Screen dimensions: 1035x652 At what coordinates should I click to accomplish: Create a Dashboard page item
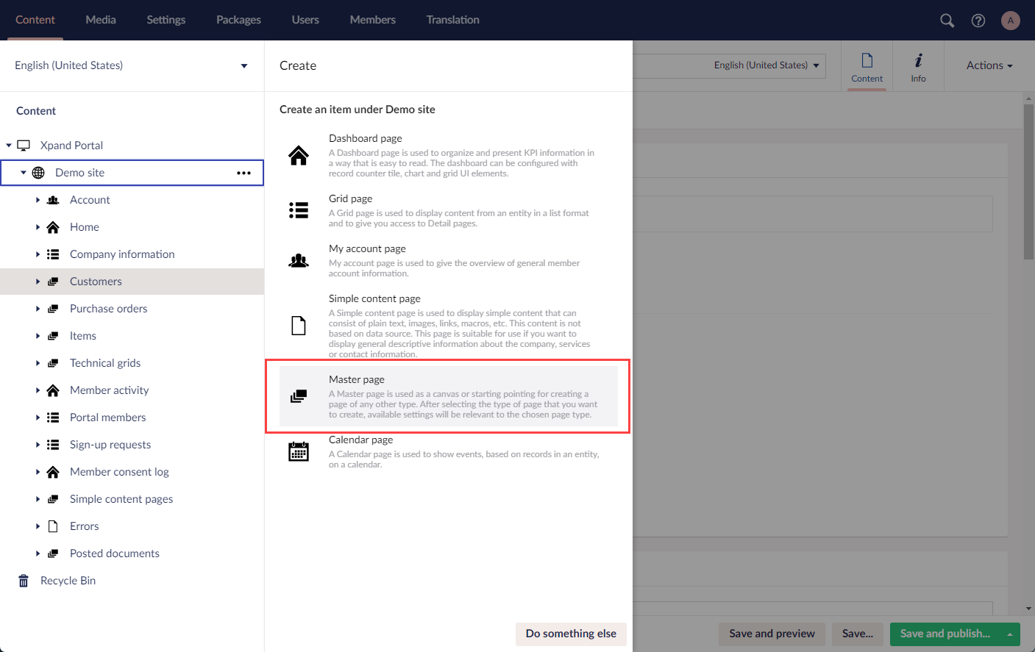click(x=449, y=156)
